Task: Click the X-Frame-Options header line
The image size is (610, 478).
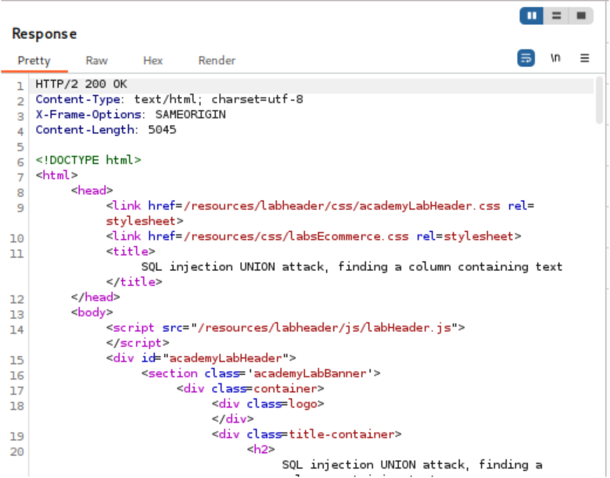Action: (131, 115)
